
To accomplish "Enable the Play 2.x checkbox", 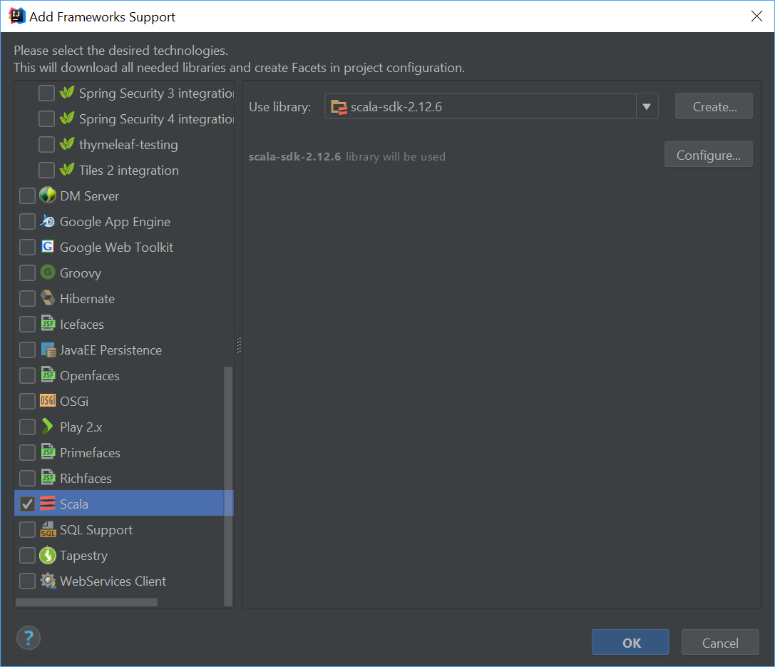I will tap(27, 427).
